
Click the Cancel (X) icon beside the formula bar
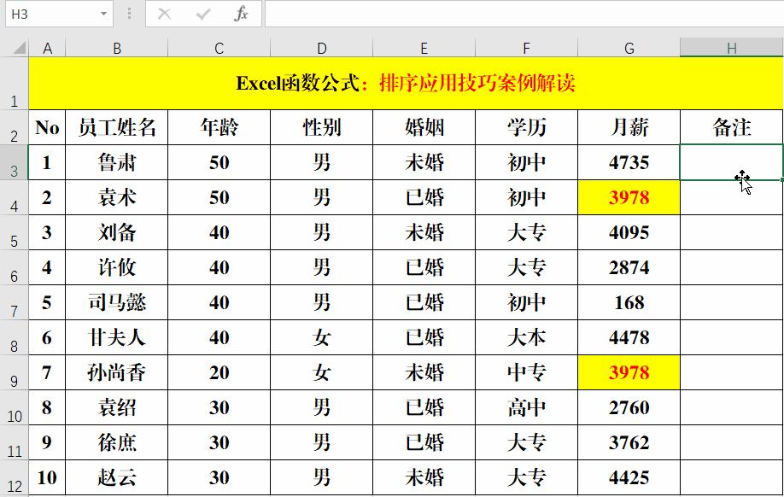coord(165,14)
